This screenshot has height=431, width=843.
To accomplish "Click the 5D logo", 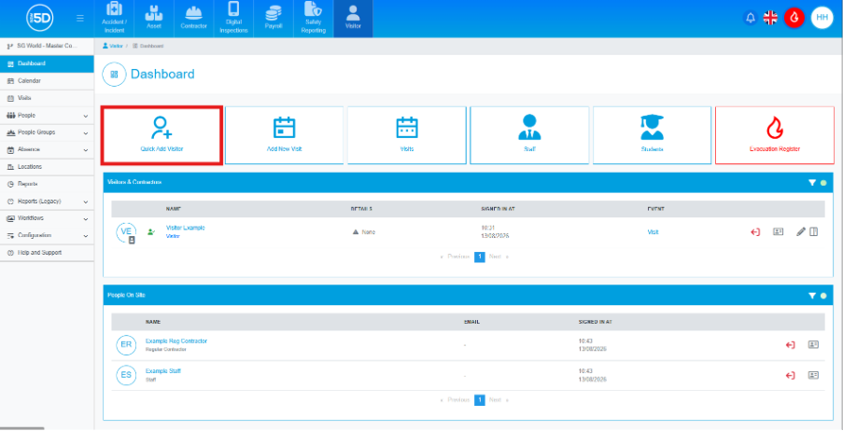I will pos(39,19).
